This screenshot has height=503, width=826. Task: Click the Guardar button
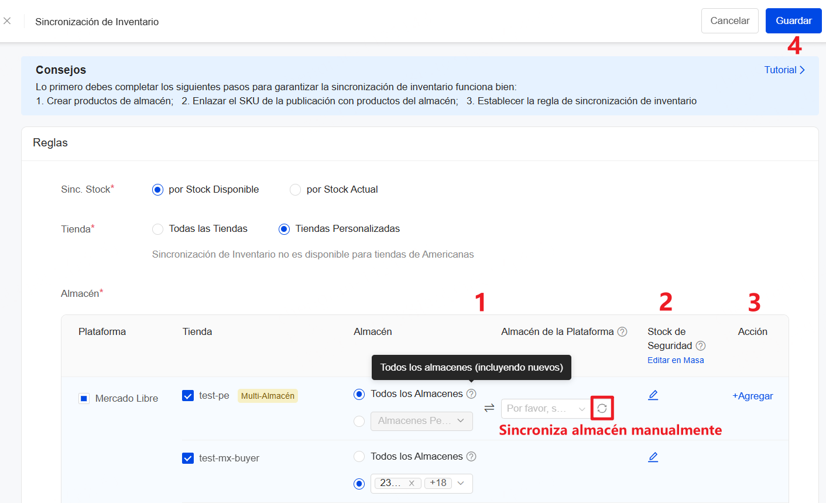click(x=793, y=20)
